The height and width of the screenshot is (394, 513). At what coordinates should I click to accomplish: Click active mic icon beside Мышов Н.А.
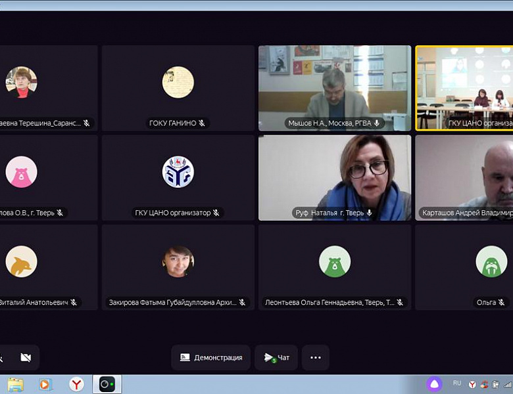click(377, 123)
